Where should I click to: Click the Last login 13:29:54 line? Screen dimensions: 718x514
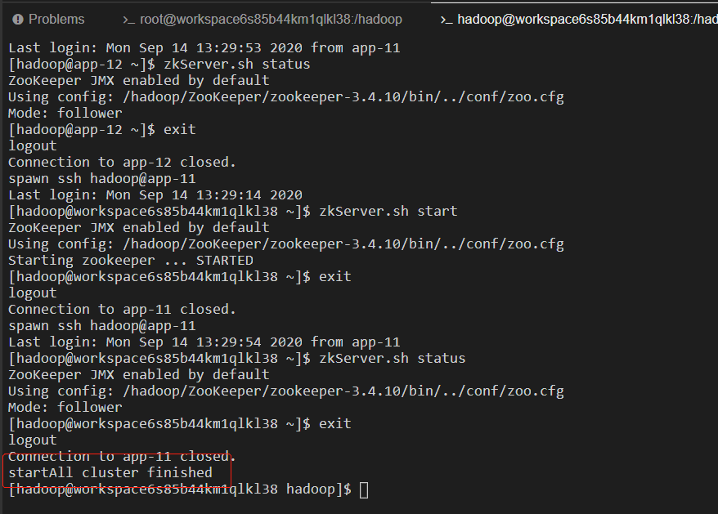[x=204, y=342]
